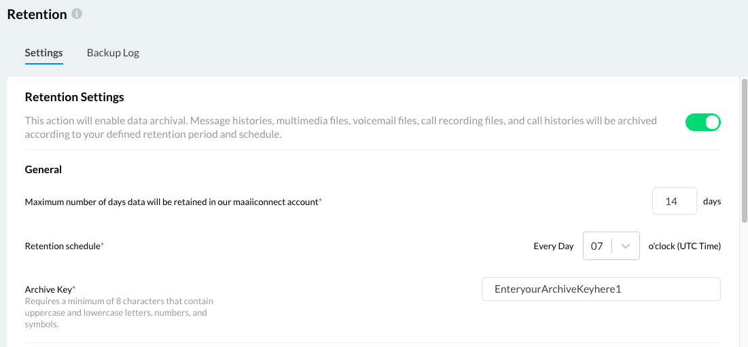Click the data archival description paragraph

click(340, 127)
